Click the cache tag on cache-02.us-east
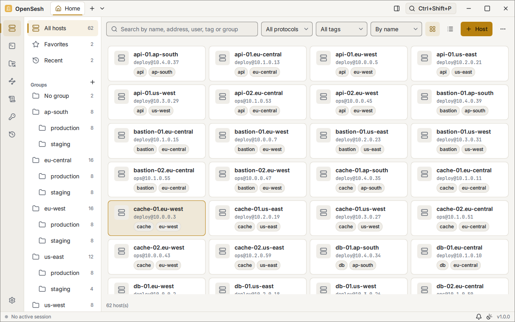515x322 pixels. (245, 265)
